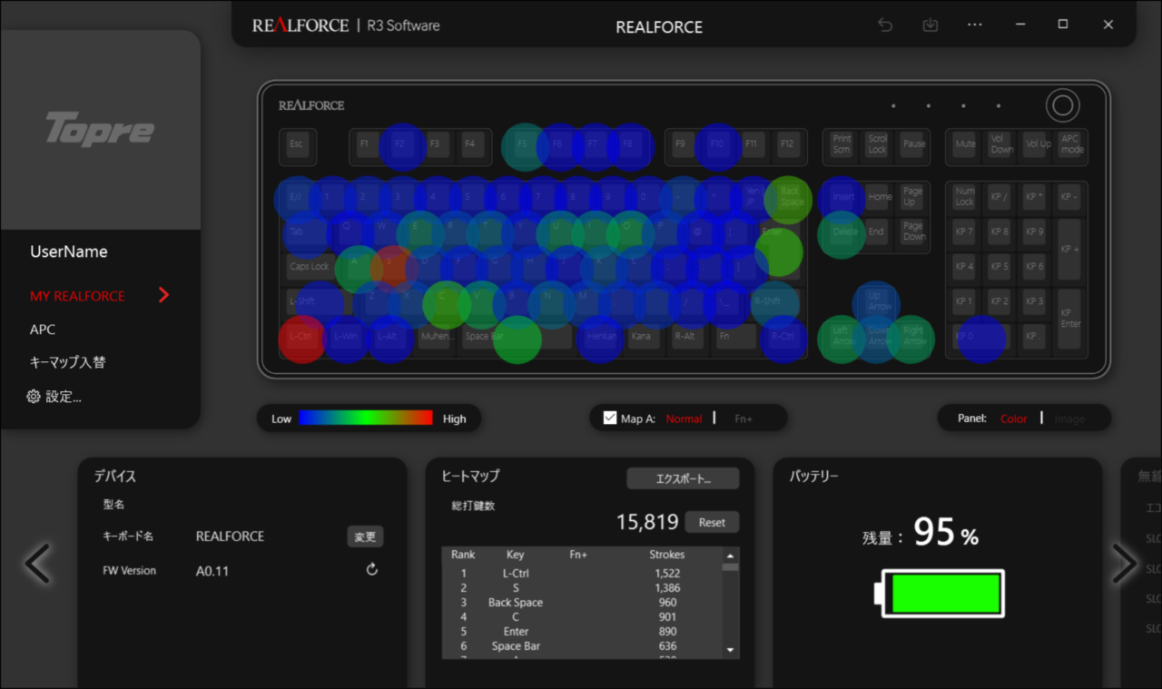The height and width of the screenshot is (689, 1162).
Task: Click the Esc key on keyboard map
Action: coord(297,144)
